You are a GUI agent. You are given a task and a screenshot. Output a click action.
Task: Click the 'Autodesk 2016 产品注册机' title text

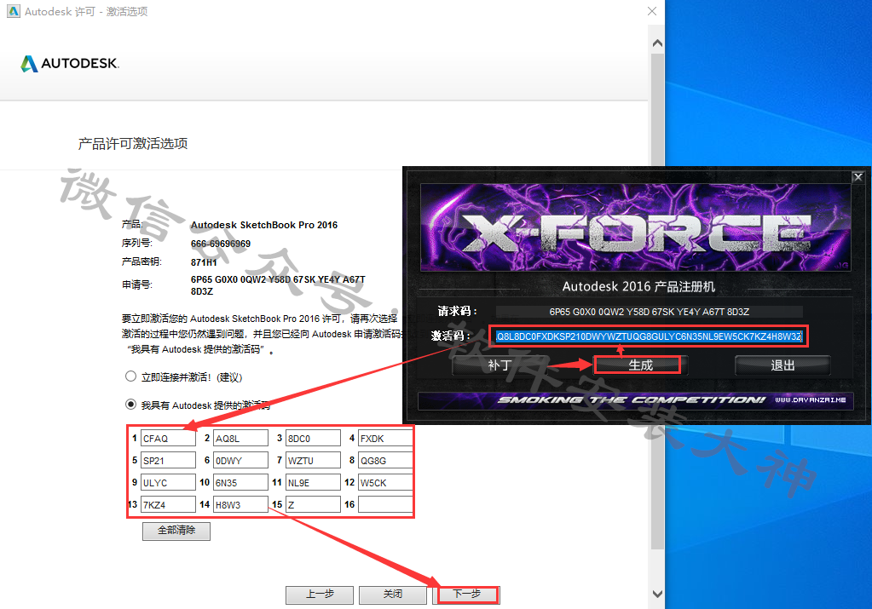639,287
